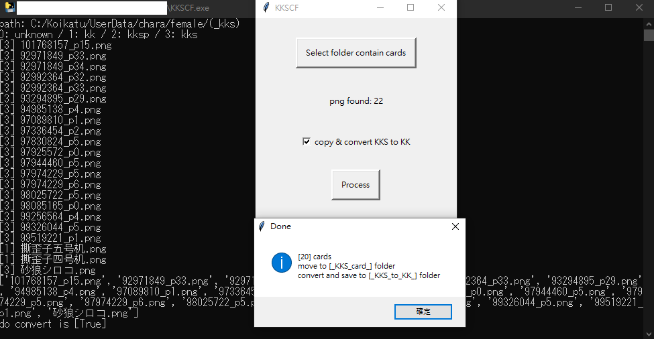Close the console window
Screen dimensions: 654x339
(639, 7)
